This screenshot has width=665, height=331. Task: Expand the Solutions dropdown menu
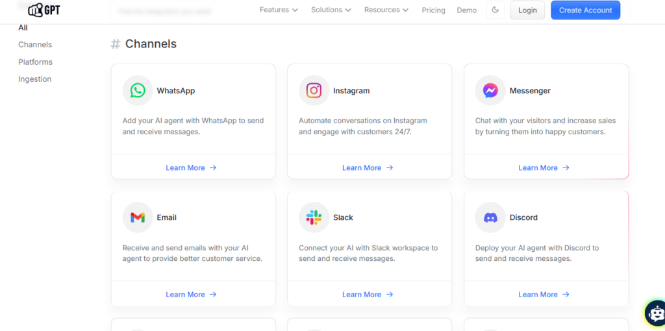[331, 10]
